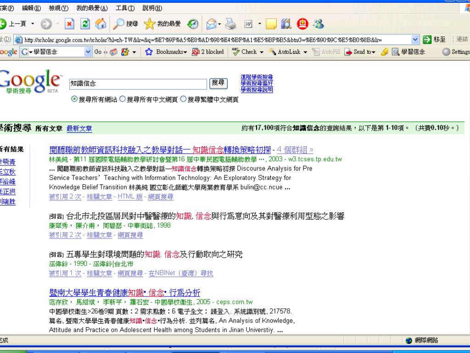Viewport: 470px width, 353px height.
Task: Click the Stop loading icon
Action: [69, 24]
